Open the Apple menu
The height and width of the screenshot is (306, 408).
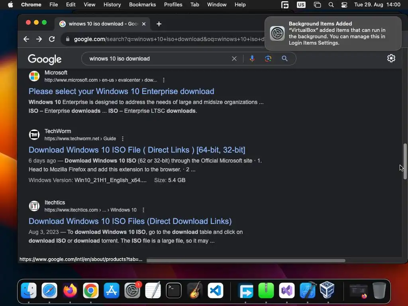[10, 5]
